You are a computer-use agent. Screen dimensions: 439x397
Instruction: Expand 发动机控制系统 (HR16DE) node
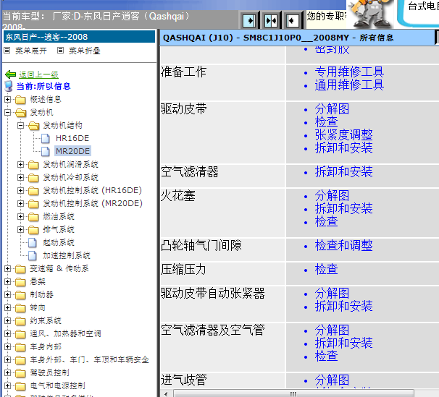20,190
